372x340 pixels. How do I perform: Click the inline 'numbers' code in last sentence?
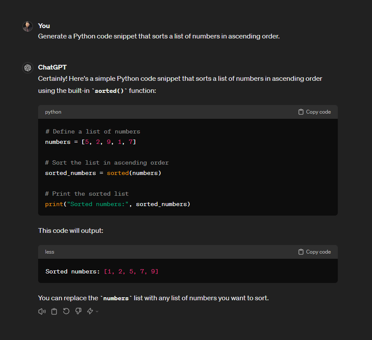point(116,299)
